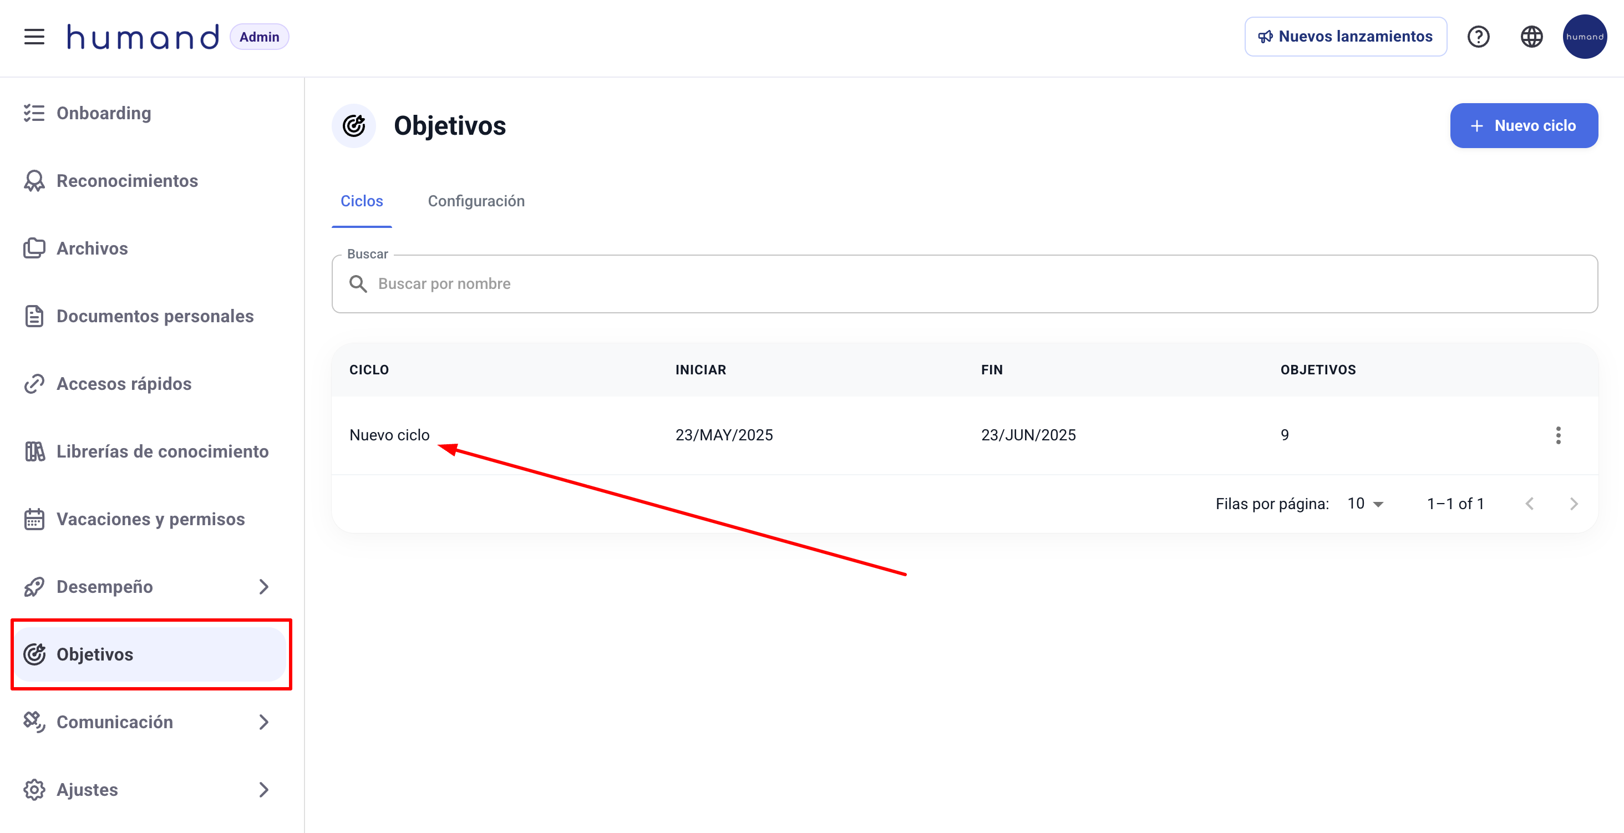Open the Nuevo ciclo row link
This screenshot has width=1624, height=833.
pos(389,435)
